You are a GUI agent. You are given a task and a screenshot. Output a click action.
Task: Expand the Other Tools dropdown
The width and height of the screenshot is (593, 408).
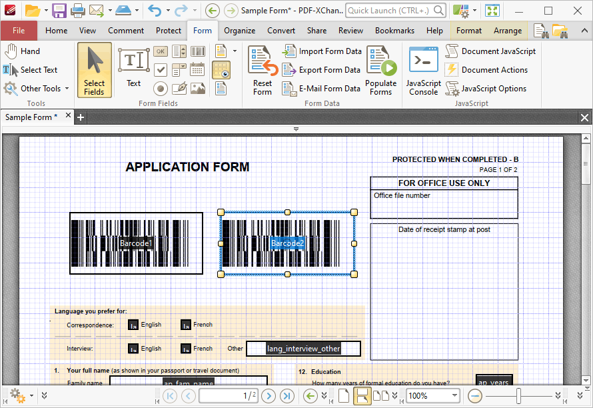click(67, 89)
